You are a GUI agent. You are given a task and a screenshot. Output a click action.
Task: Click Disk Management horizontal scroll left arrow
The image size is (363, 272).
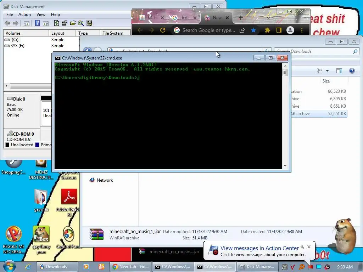pos(6,86)
